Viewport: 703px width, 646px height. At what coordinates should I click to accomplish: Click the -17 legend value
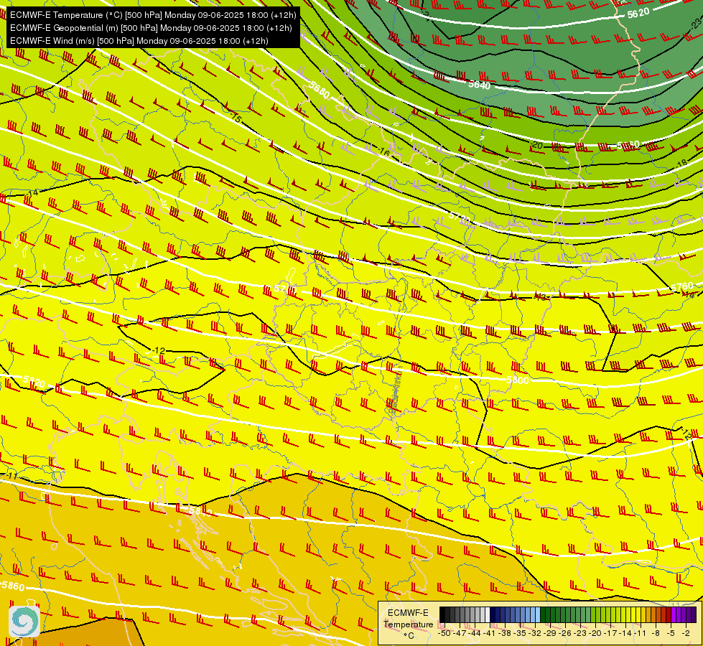click(x=610, y=633)
